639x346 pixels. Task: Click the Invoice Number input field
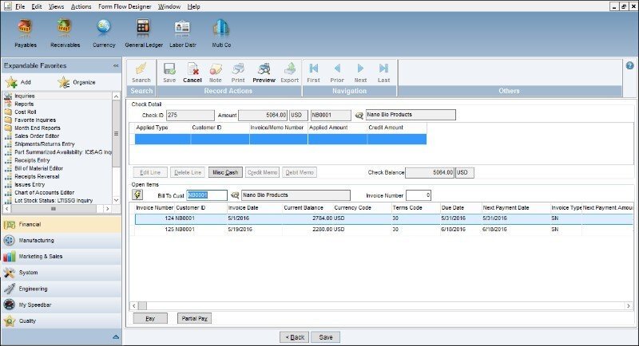click(419, 195)
